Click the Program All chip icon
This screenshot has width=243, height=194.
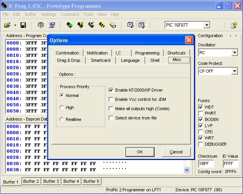[x=80, y=25]
